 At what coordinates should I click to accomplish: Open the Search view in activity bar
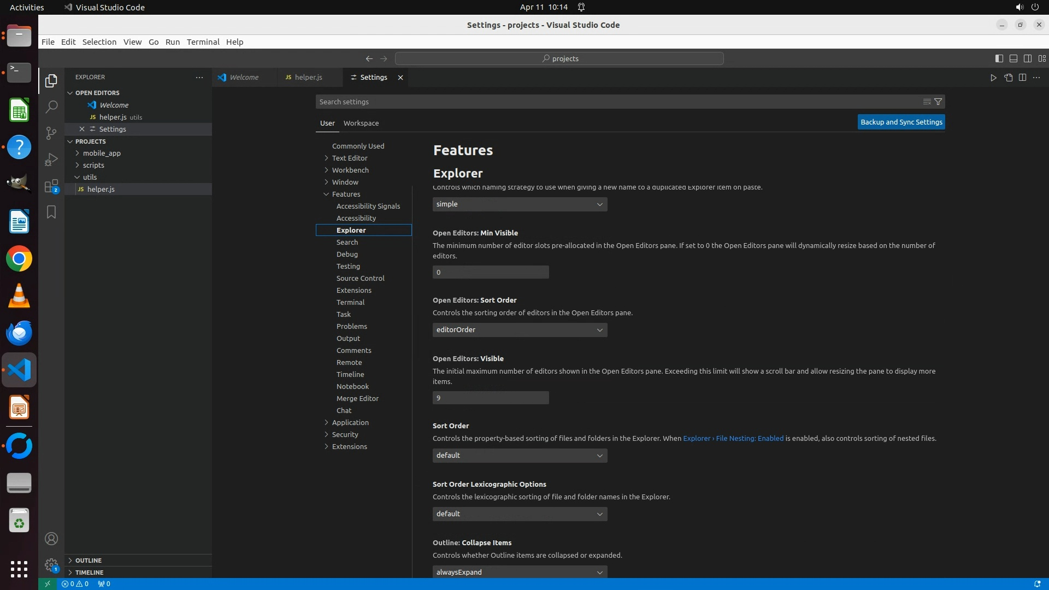coord(51,107)
